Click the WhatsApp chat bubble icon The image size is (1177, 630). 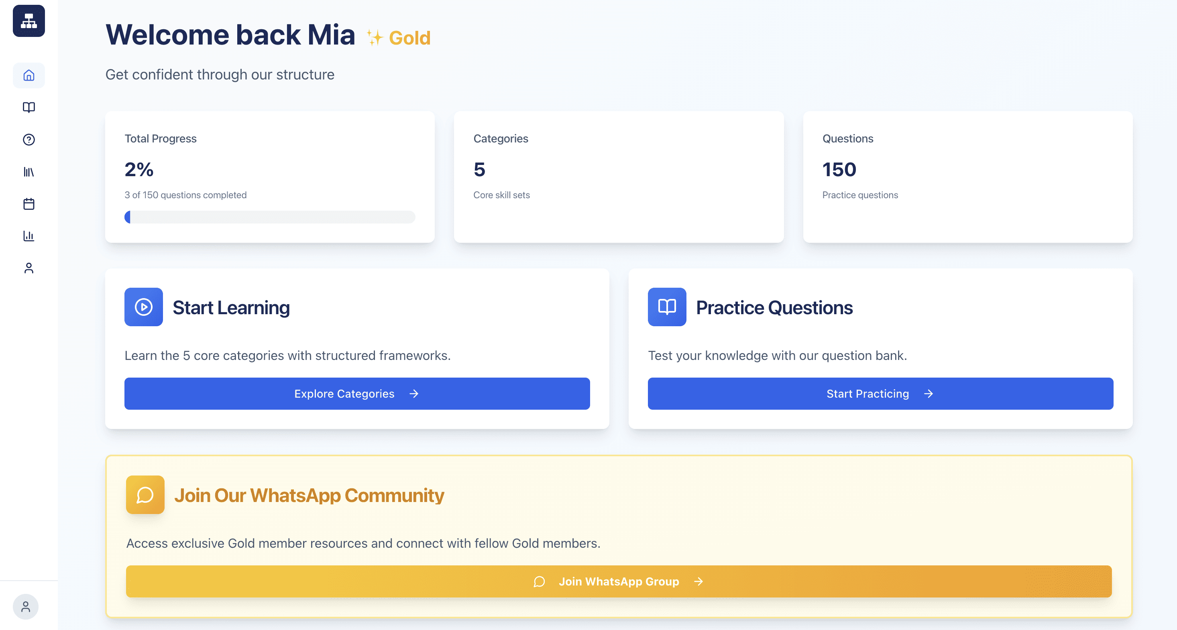[x=145, y=495]
